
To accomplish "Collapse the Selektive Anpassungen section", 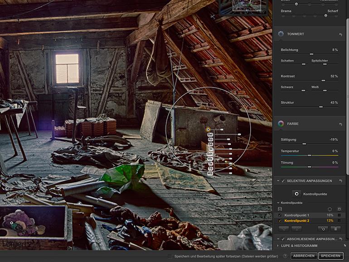I will tap(278, 181).
